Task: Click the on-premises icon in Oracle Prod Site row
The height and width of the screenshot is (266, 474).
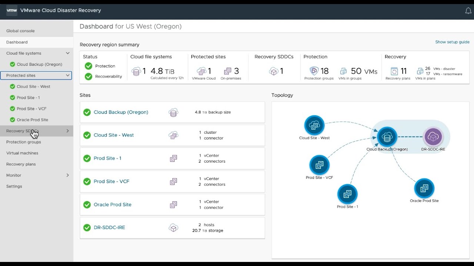Action: click(173, 205)
